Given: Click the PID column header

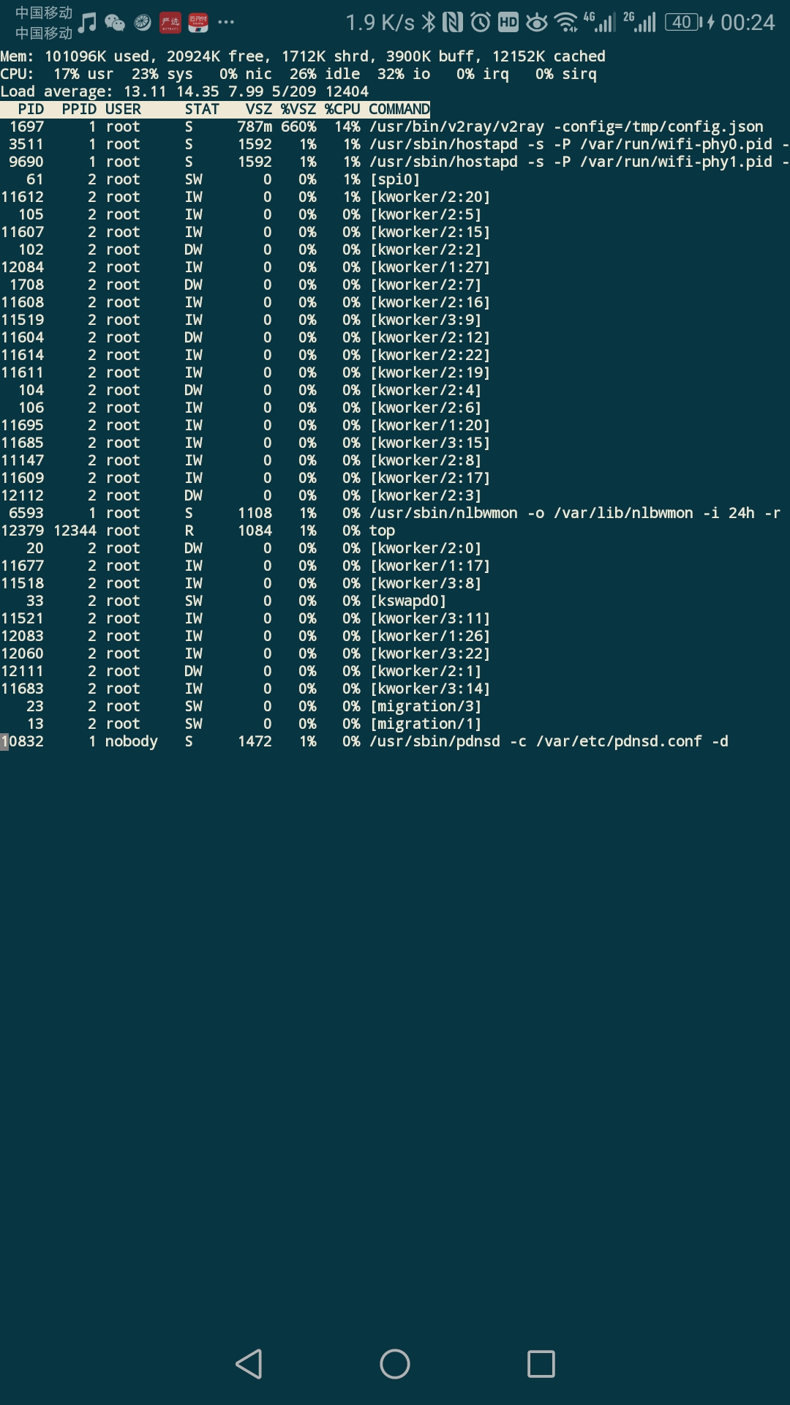Looking at the screenshot, I should pyautogui.click(x=31, y=109).
